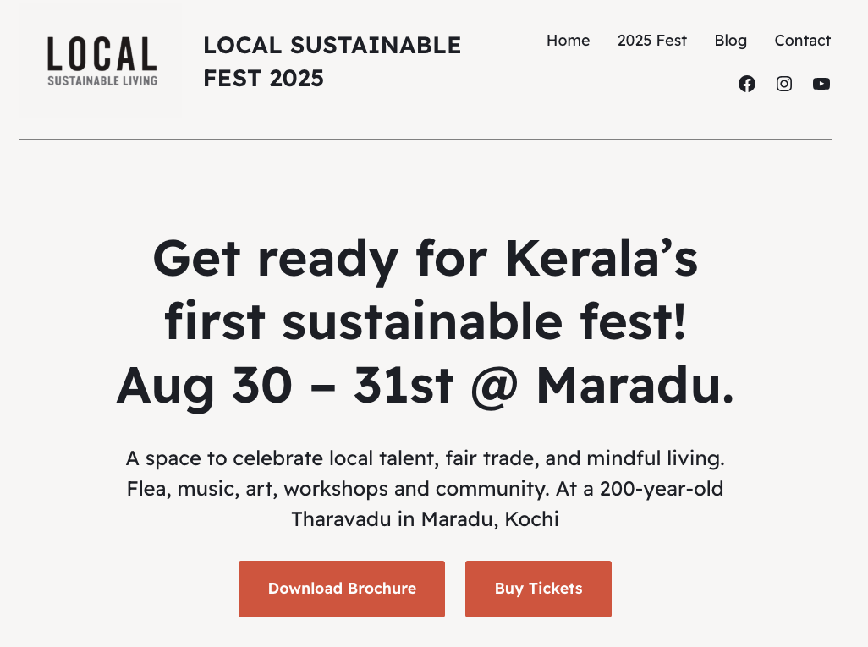
Task: Visit the YouTube channel icon
Action: tap(821, 84)
